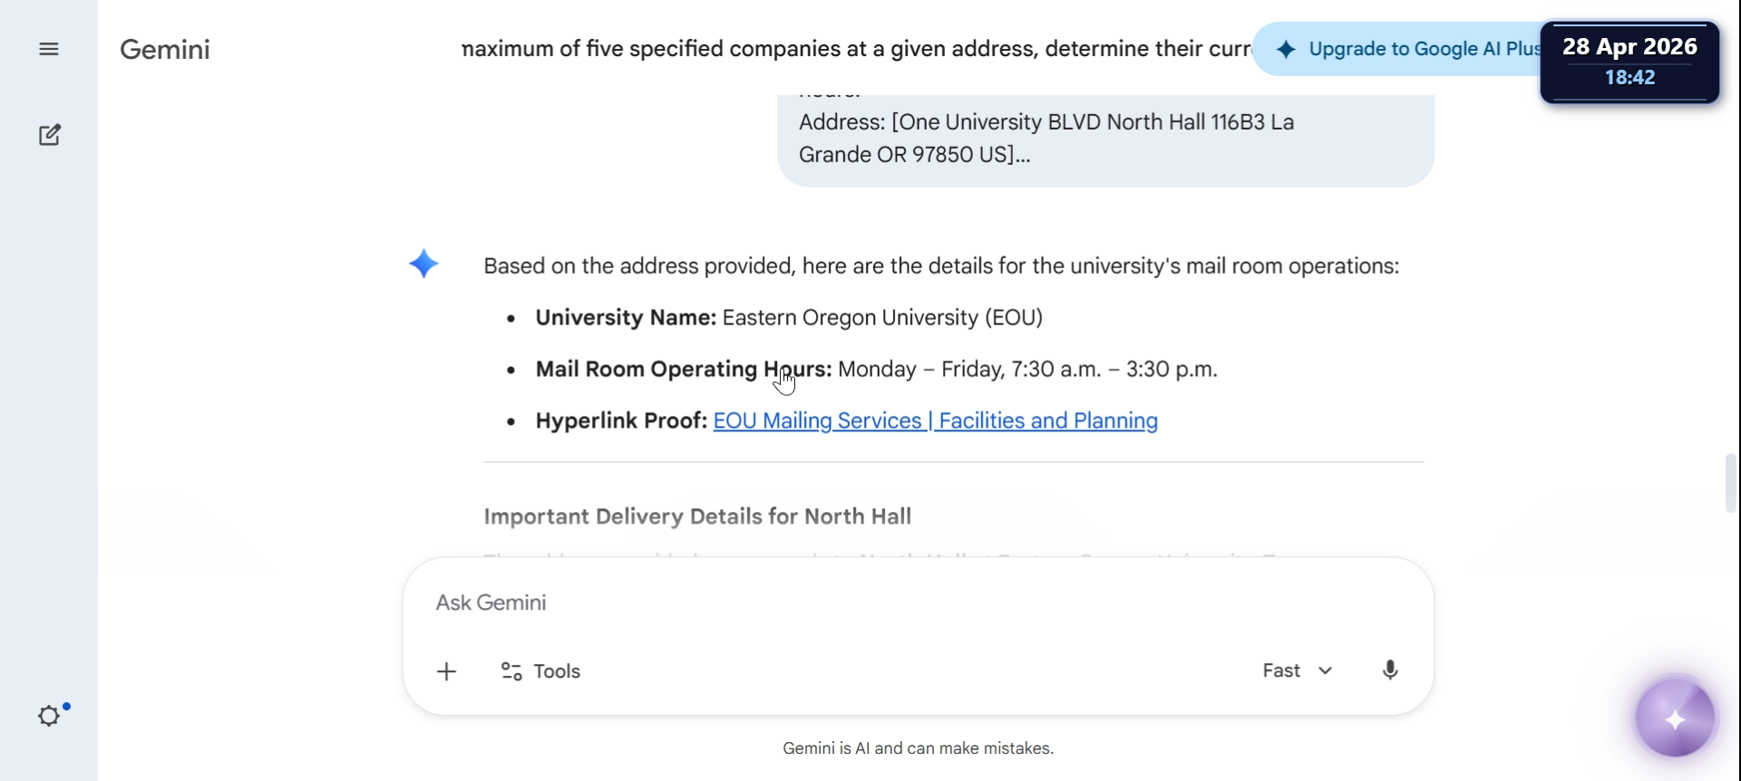Screen dimensions: 1741x781
Task: Click the chevron next to Fast
Action: tap(1326, 670)
